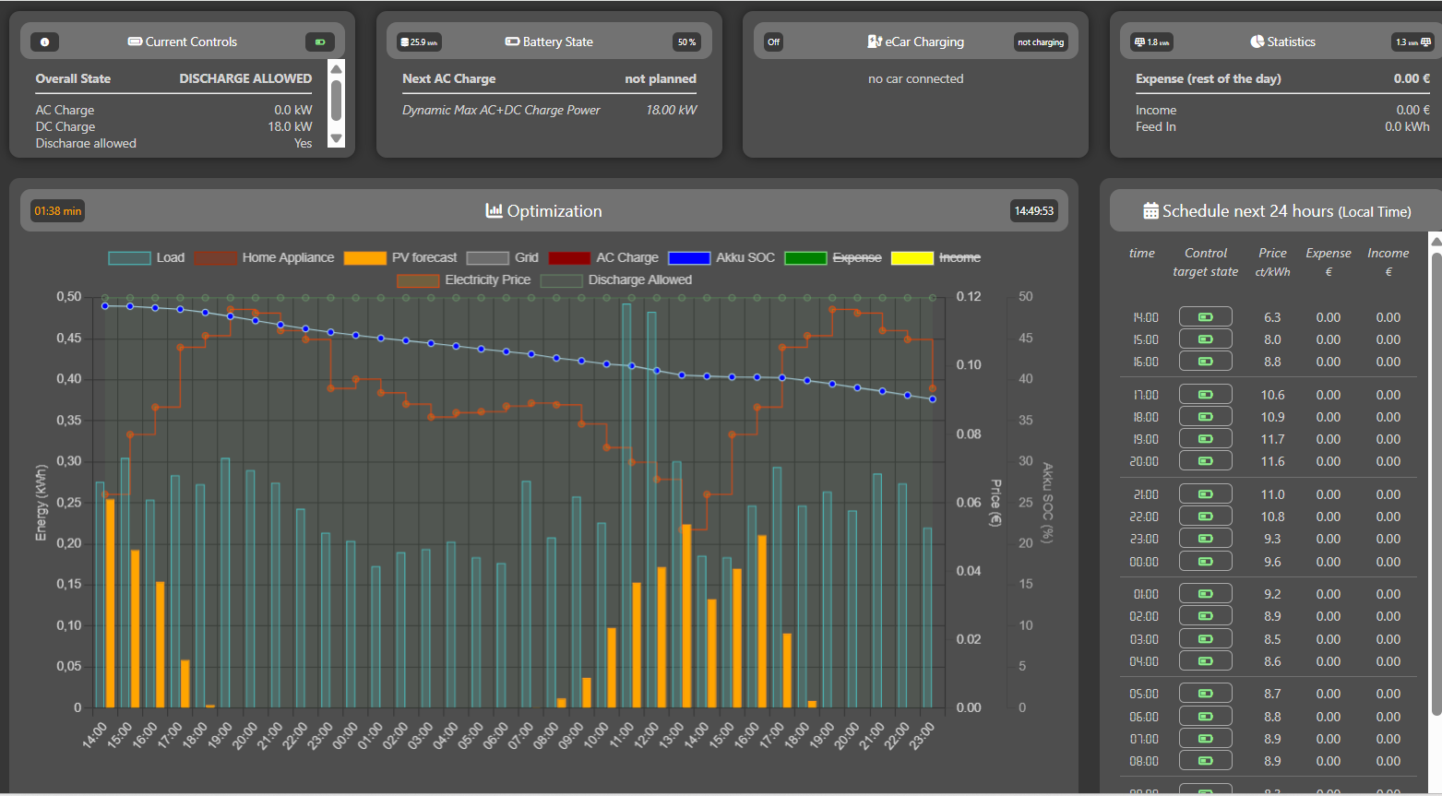Click the eCar Charging plug icon
1442x796 pixels.
click(x=875, y=42)
